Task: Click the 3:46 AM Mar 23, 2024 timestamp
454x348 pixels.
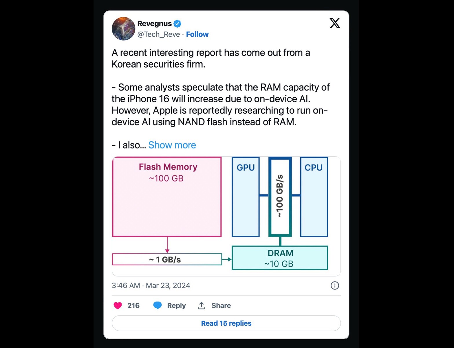Action: [151, 286]
